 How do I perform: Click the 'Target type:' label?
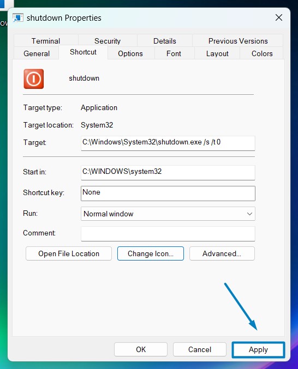(43, 107)
